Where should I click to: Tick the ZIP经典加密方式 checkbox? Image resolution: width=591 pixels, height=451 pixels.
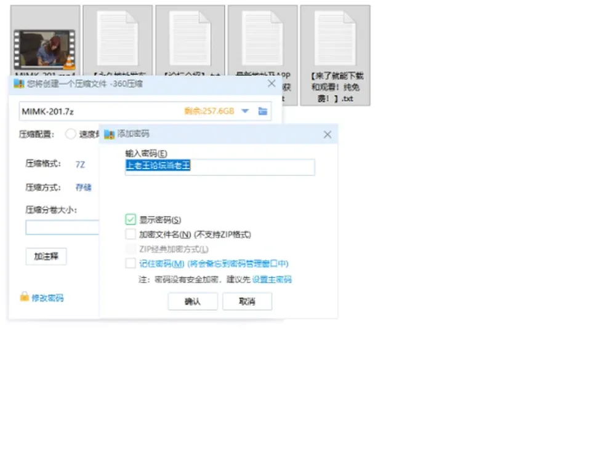click(131, 249)
